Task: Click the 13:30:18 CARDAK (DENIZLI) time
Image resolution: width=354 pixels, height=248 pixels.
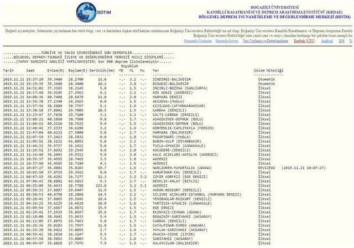Action: click(x=34, y=110)
